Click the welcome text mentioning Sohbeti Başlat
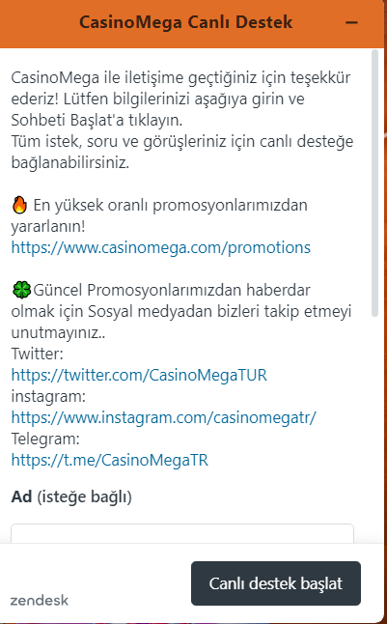Viewport: 387px width, 624px height. coord(180,99)
